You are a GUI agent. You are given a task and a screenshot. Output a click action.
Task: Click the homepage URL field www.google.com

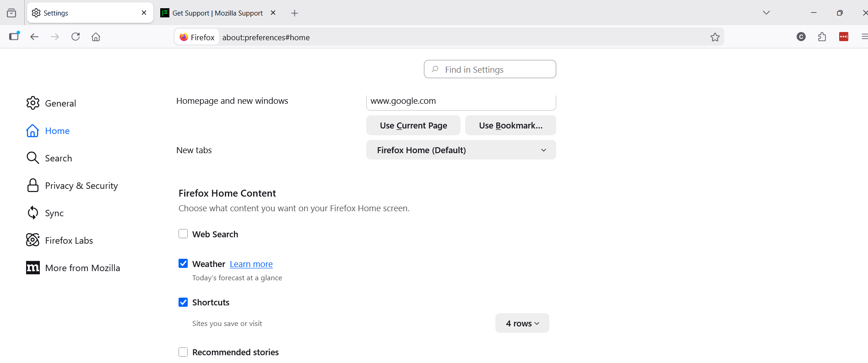point(461,101)
